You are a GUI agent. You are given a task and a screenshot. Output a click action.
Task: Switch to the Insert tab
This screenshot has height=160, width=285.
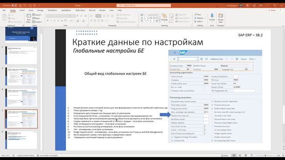coord(22,10)
